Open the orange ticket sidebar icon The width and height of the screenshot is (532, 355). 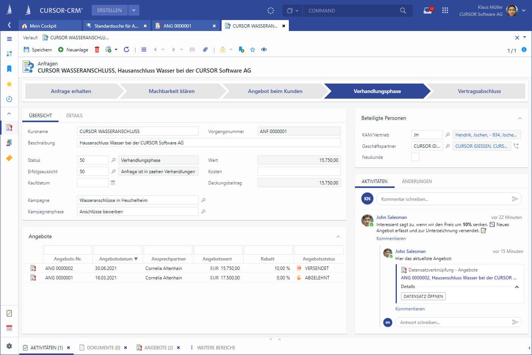point(9,158)
